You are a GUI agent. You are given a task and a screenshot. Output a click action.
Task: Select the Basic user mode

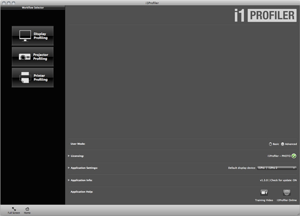pyautogui.click(x=270, y=144)
